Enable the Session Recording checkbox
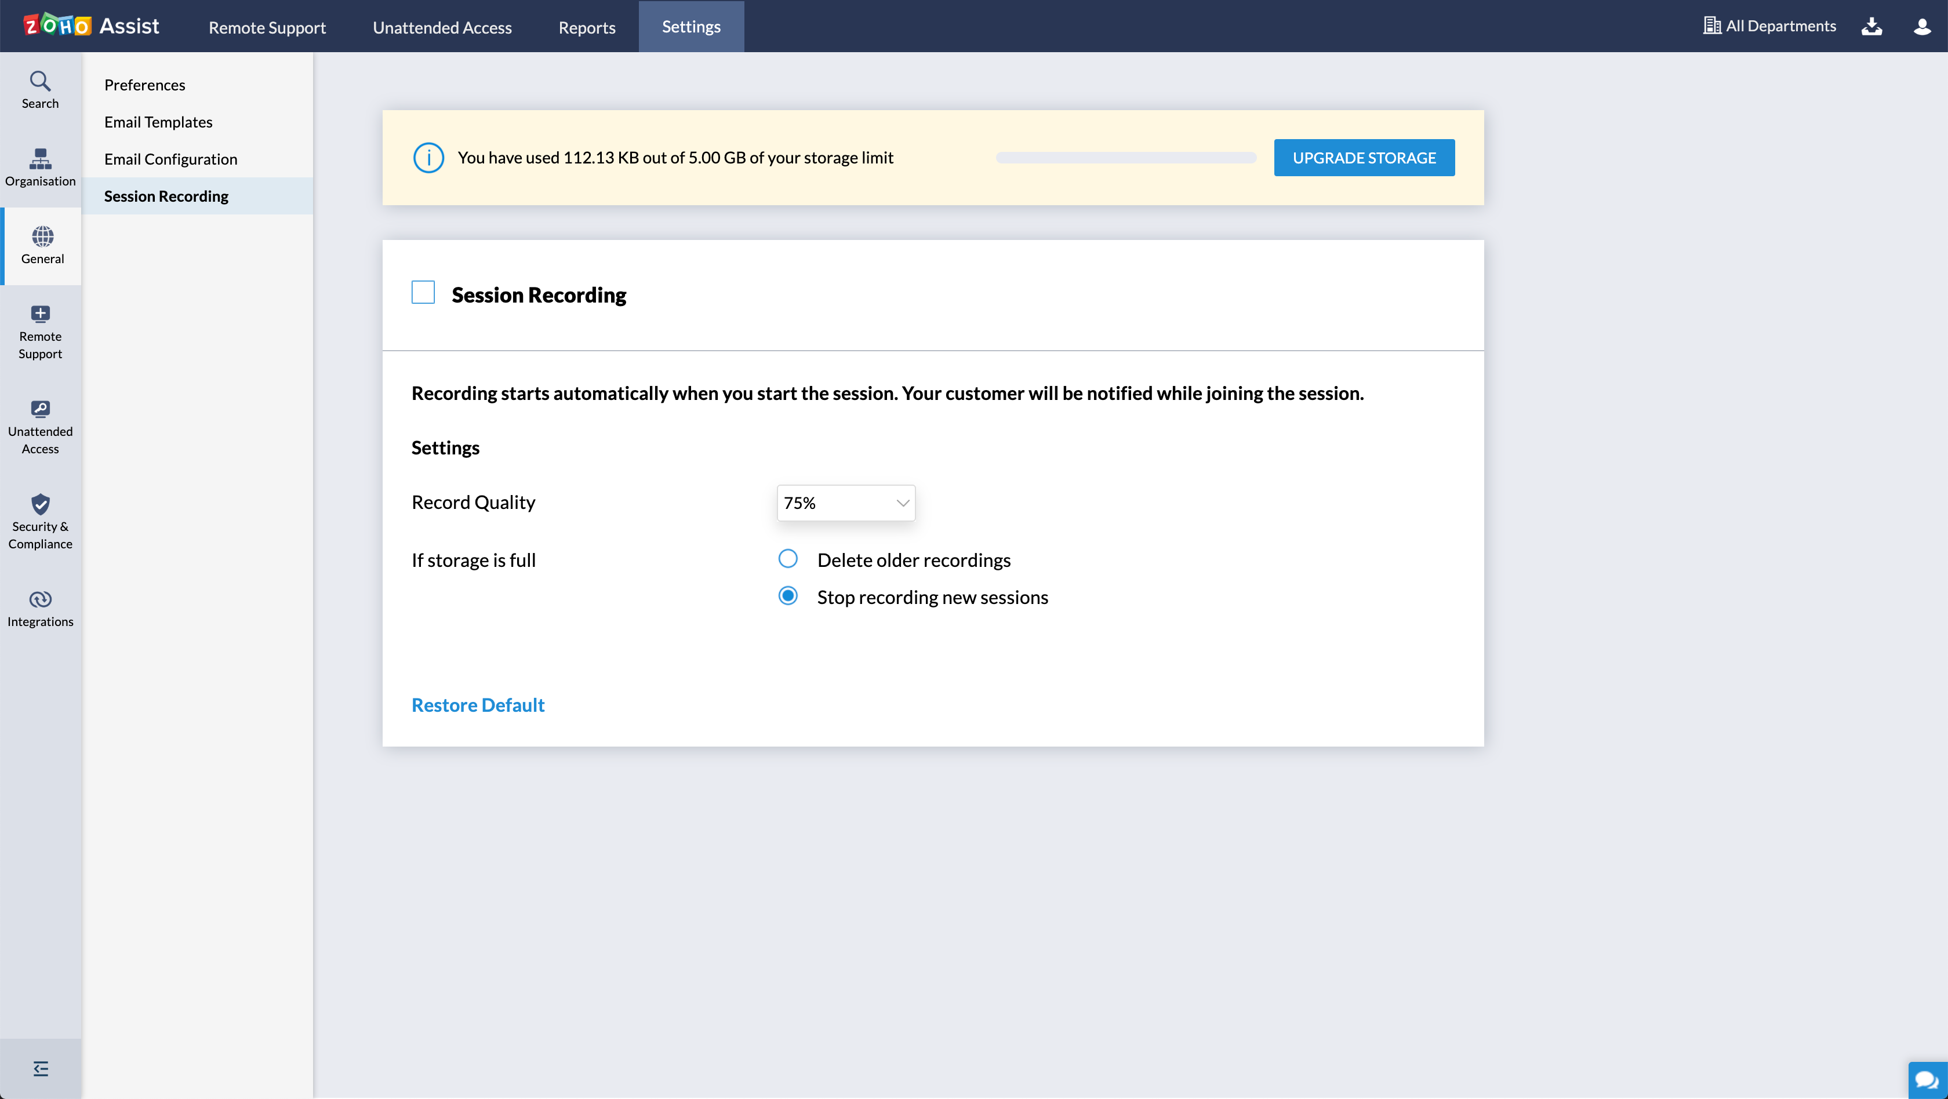 (423, 293)
